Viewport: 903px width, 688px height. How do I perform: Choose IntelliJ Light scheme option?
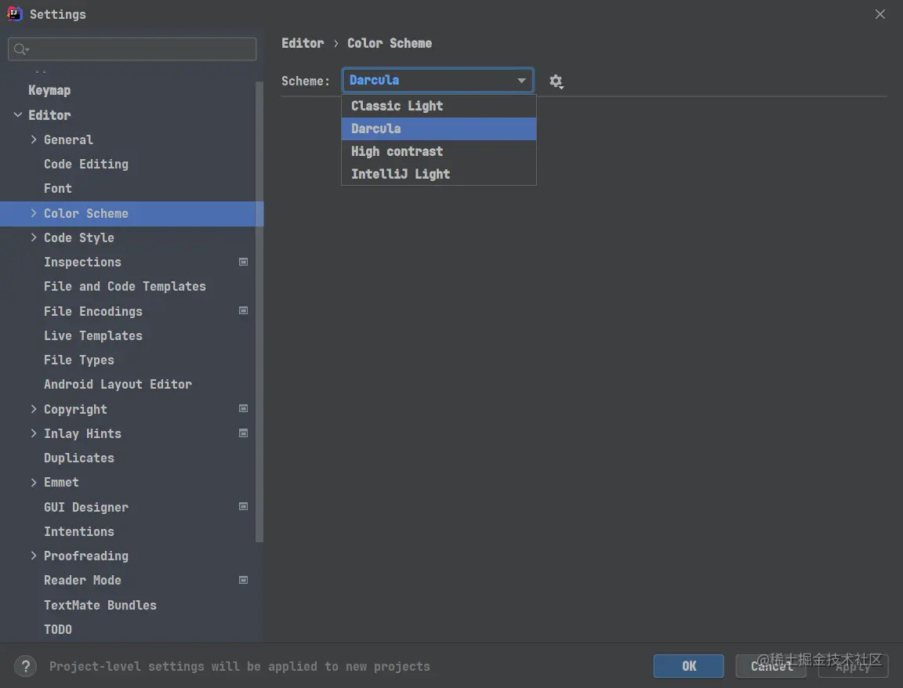click(x=439, y=174)
